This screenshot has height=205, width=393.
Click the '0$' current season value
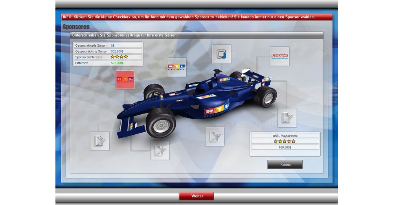(112, 46)
